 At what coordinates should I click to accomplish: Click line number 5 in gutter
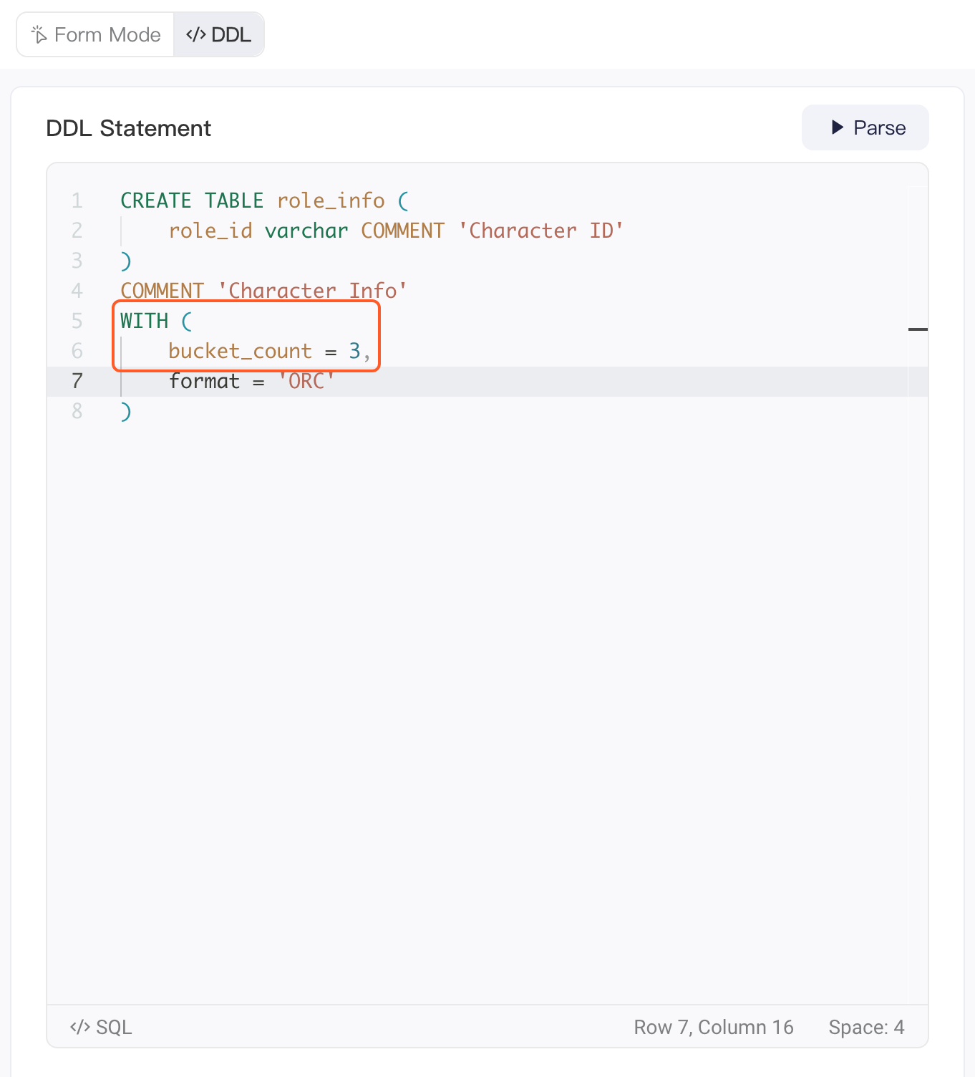(x=77, y=321)
